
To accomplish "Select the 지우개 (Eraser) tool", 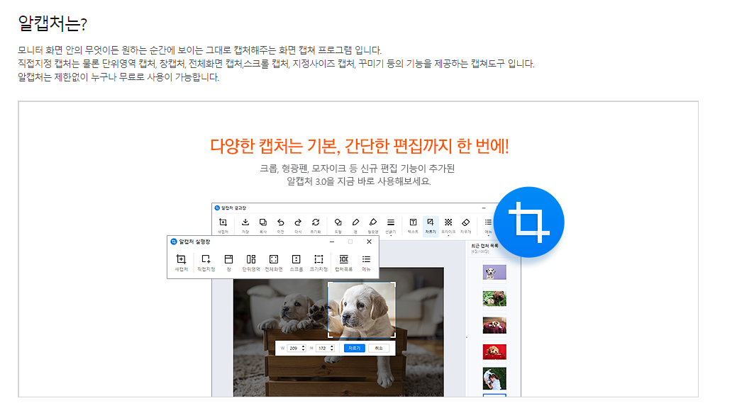I will tap(466, 221).
